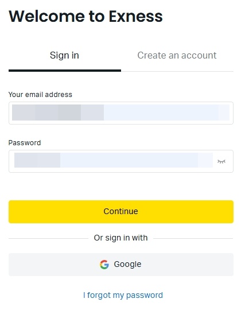Click the Google logo icon
The width and height of the screenshot is (249, 318).
pyautogui.click(x=104, y=265)
